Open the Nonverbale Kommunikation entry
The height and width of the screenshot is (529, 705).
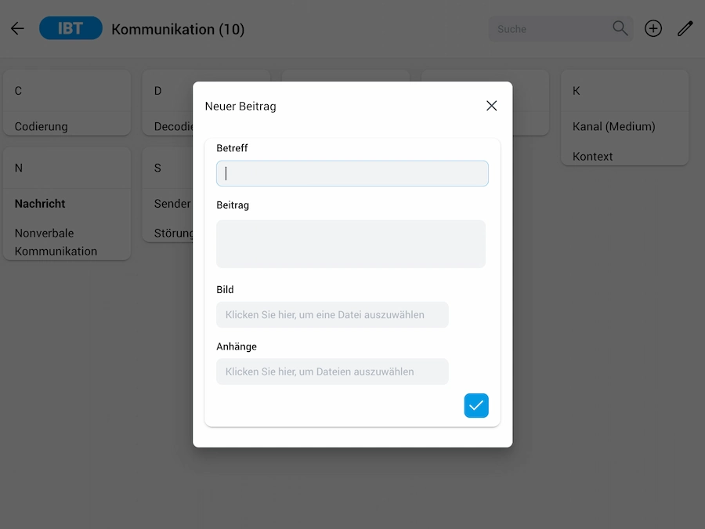[x=56, y=242]
